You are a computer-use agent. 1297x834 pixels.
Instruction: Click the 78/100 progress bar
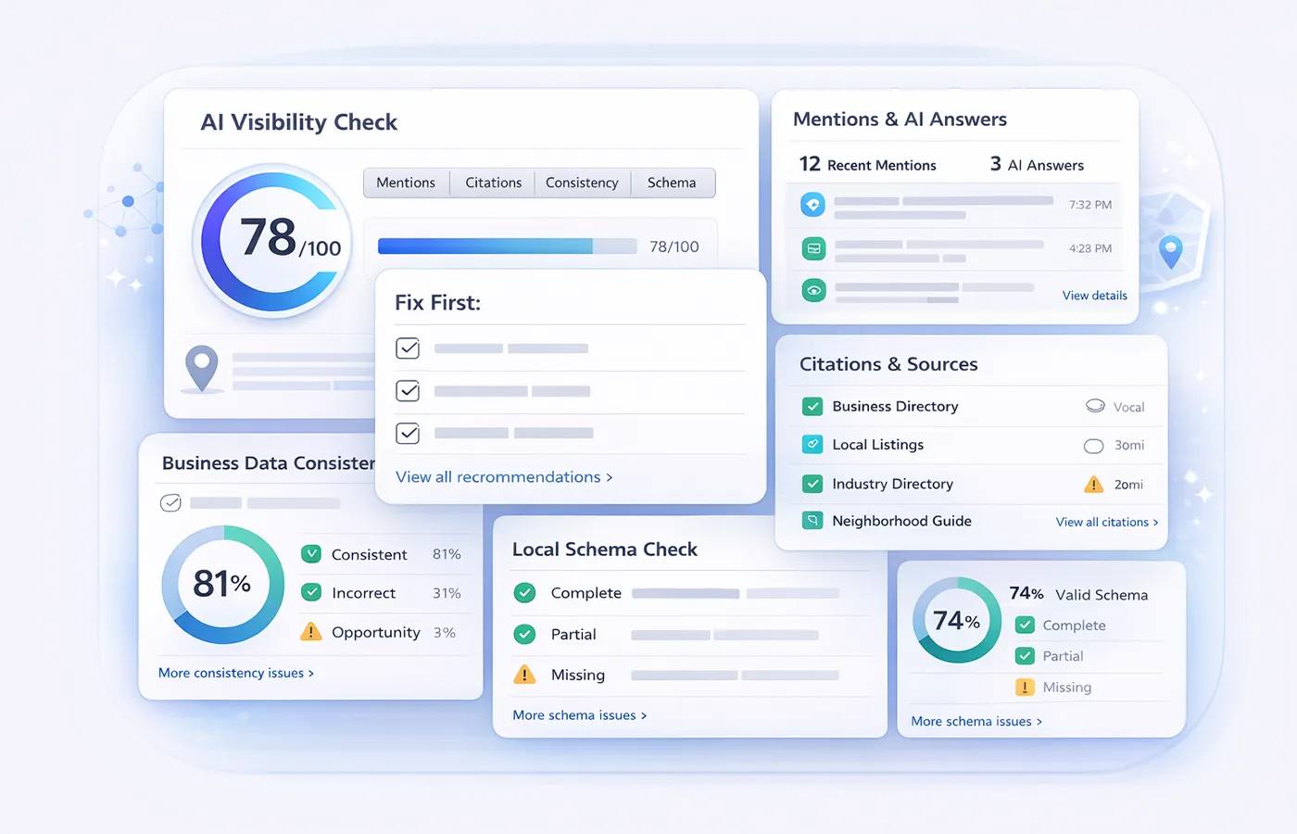pyautogui.click(x=507, y=246)
